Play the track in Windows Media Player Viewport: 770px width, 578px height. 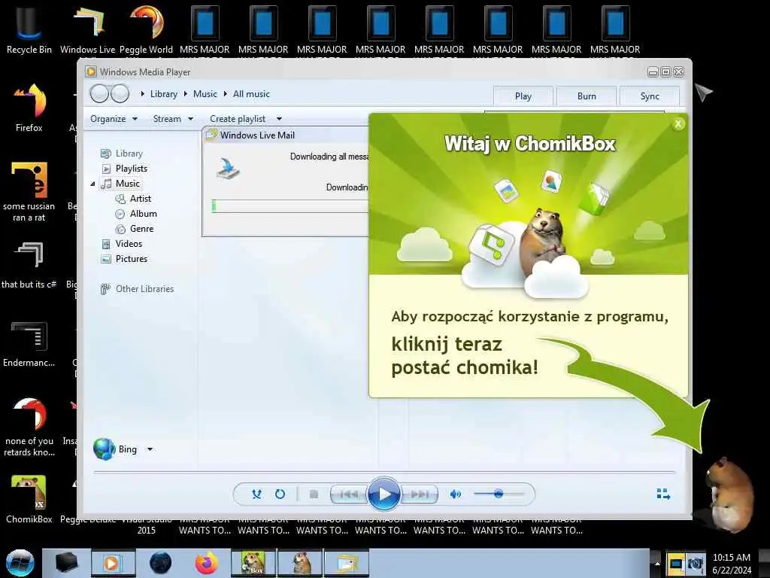tap(384, 494)
